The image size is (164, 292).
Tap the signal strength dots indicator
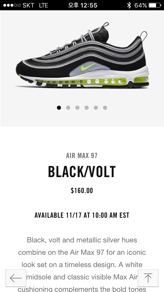click(x=12, y=5)
